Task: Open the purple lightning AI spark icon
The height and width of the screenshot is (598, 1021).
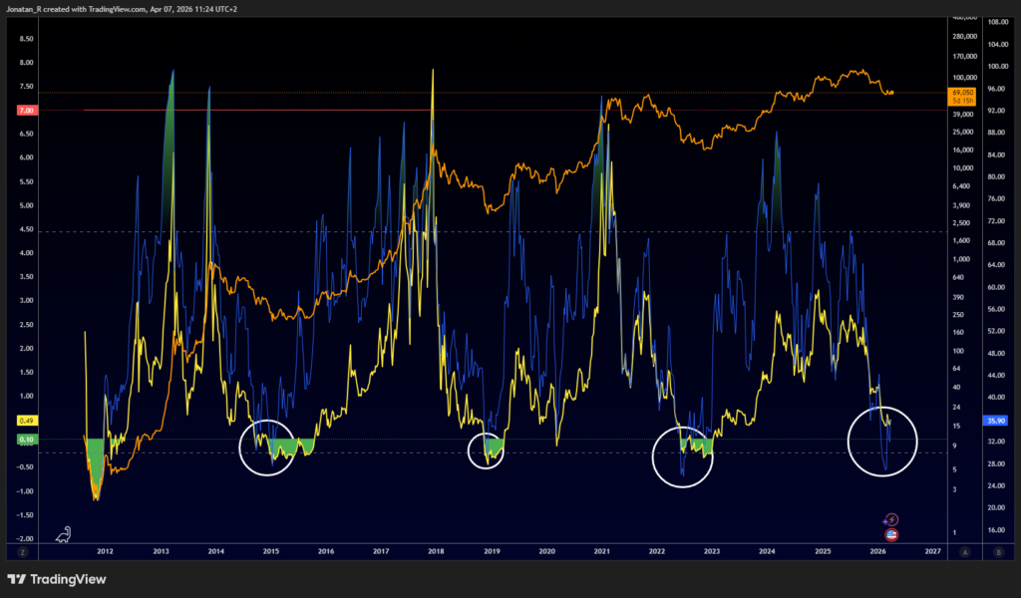Action: click(x=891, y=519)
